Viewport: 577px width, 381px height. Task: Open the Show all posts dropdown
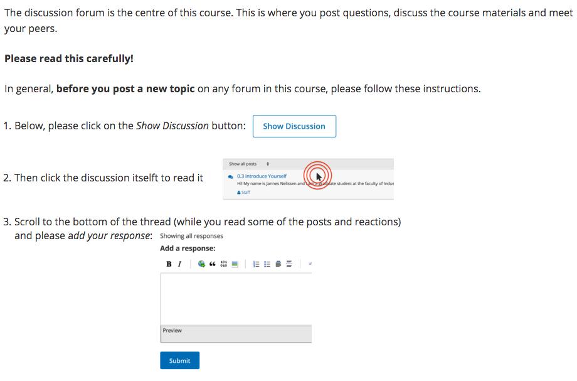pyautogui.click(x=249, y=164)
